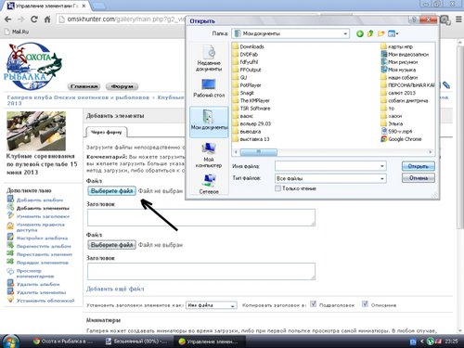Go up one folder level in dialog
464x348 pixels.
(370, 33)
